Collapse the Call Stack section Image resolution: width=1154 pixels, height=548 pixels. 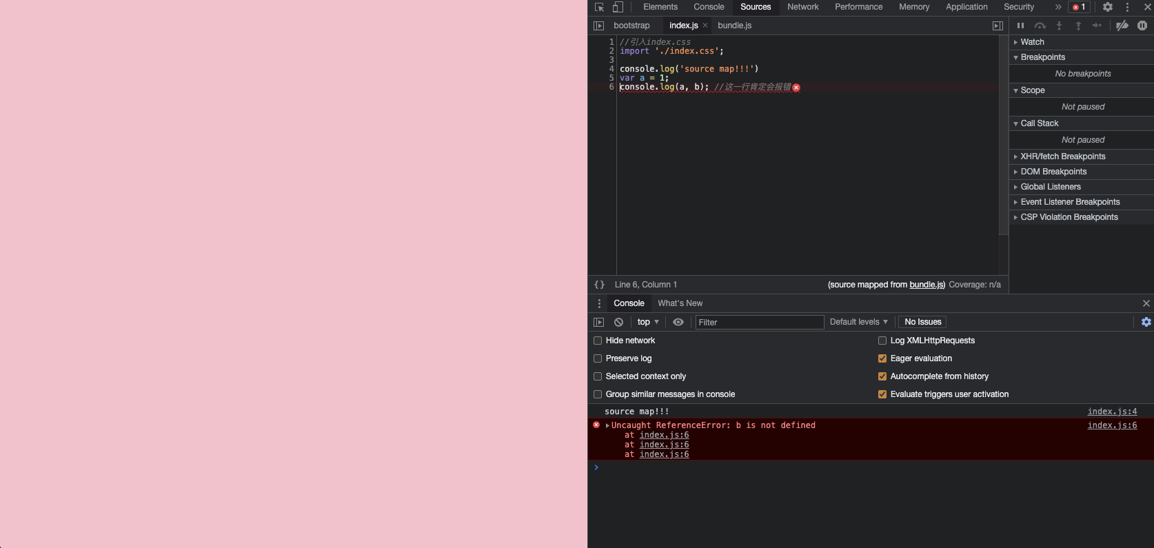click(1082, 123)
